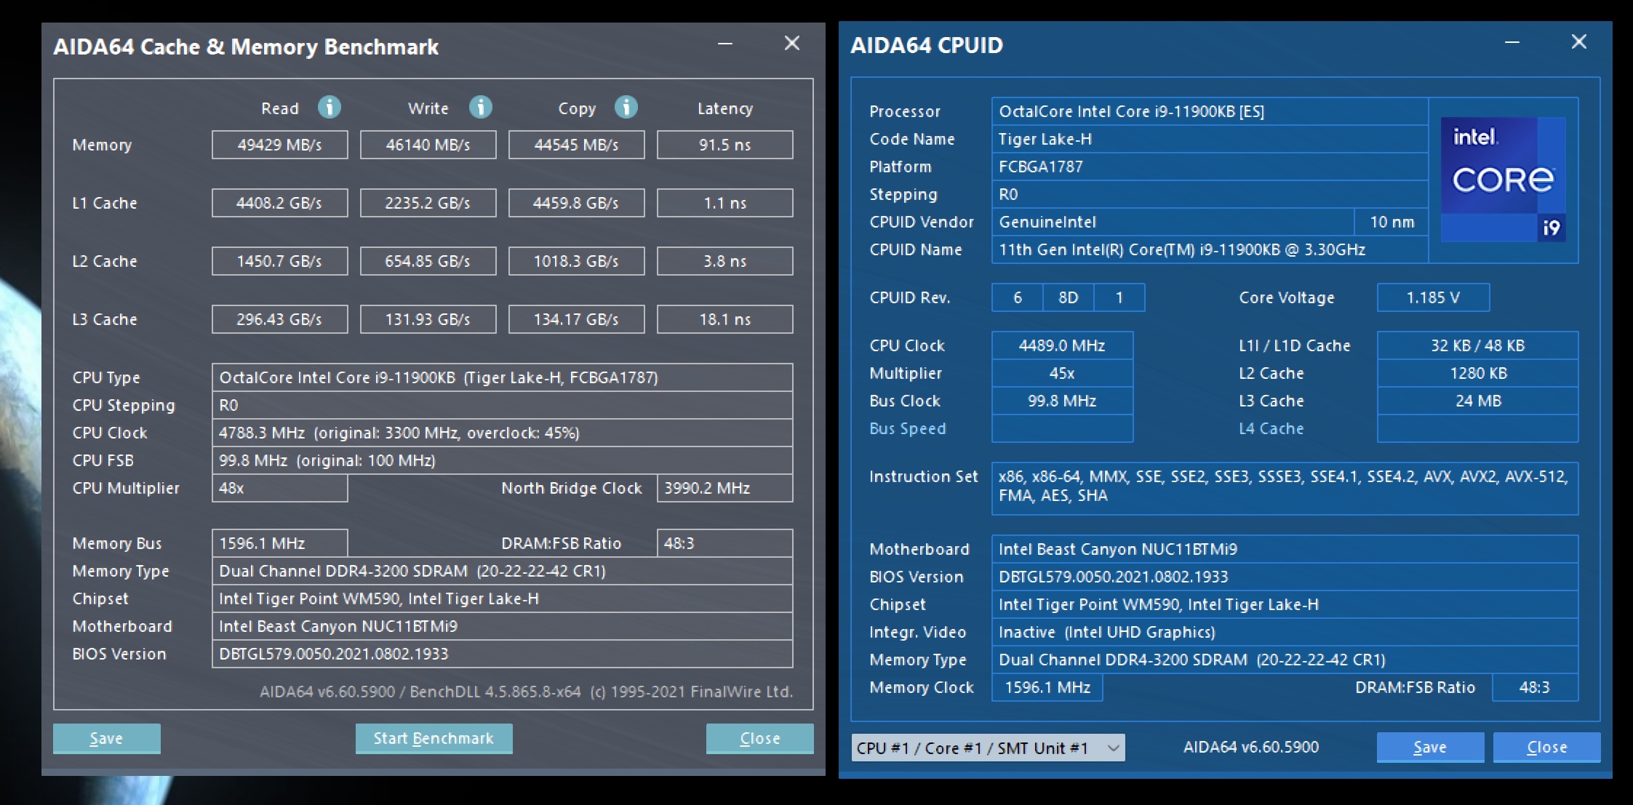Click Close in the CPUID window
Image resolution: width=1633 pixels, height=805 pixels.
(x=1546, y=747)
